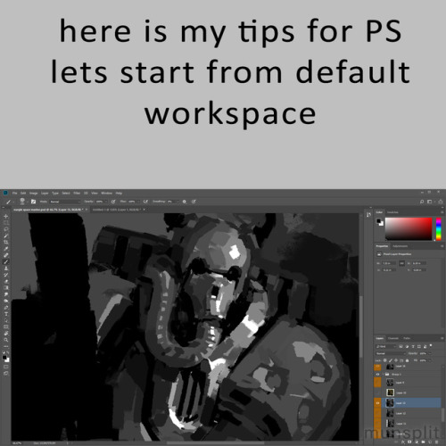Screen dimensions: 446x446
Task: Select the Rectangular Marquee tool
Action: [5, 222]
